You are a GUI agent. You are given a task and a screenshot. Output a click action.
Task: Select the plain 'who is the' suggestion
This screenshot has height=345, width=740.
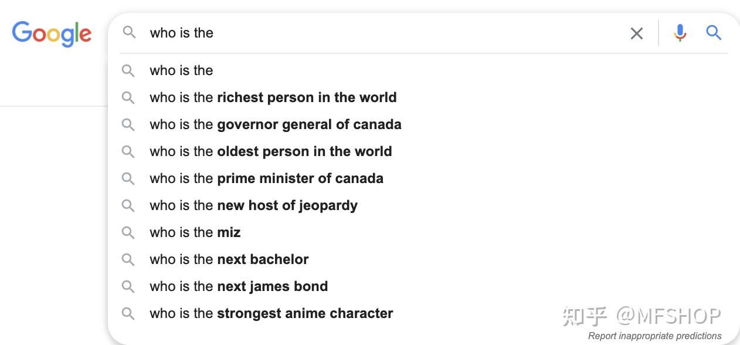click(x=424, y=70)
